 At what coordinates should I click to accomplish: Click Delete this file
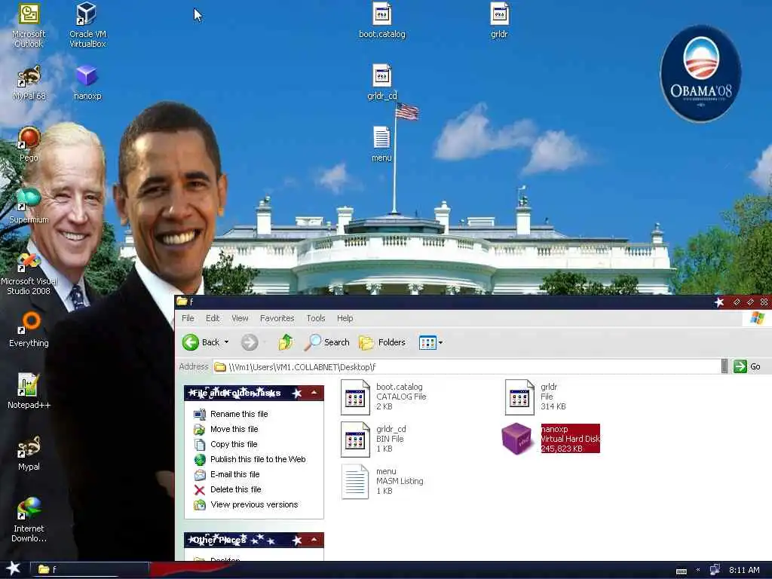pos(235,489)
